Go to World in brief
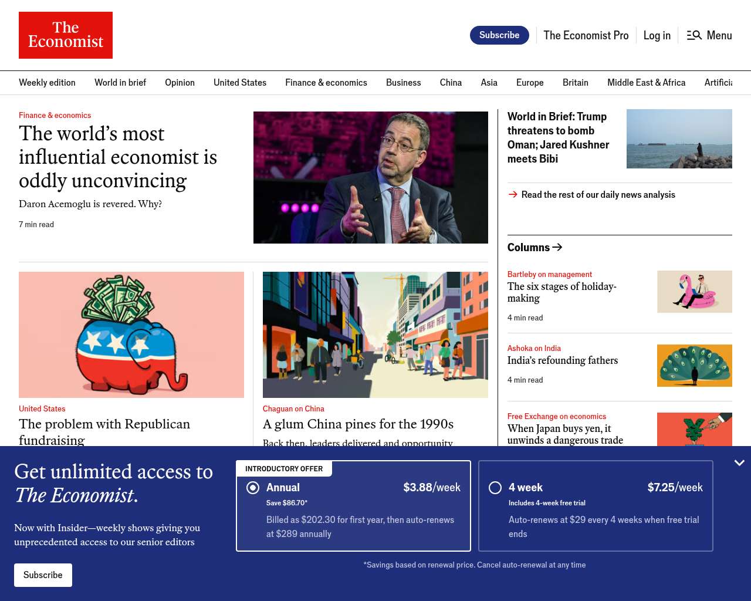Viewport: 751px width, 601px height. pos(120,83)
